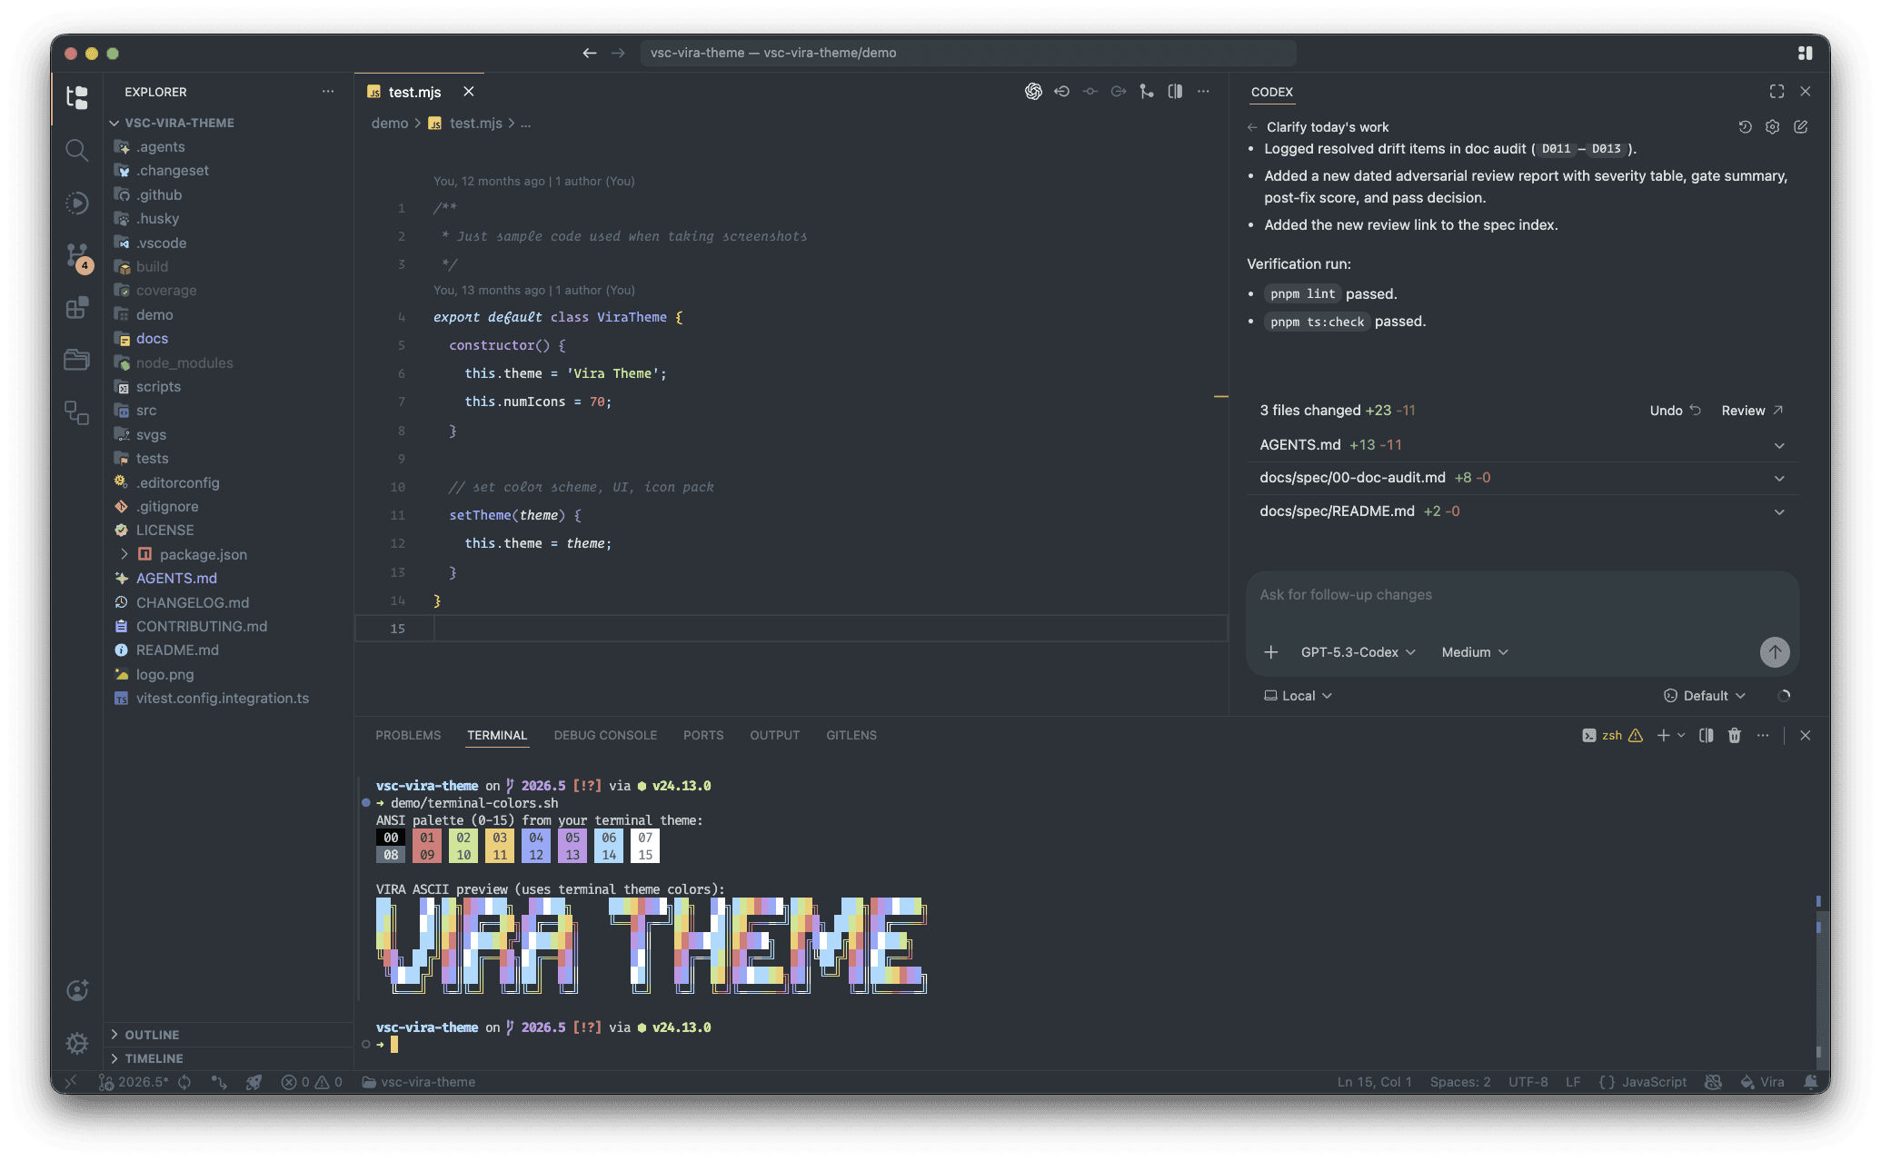Open the Source Control view with badge
This screenshot has width=1881, height=1161.
[x=77, y=255]
